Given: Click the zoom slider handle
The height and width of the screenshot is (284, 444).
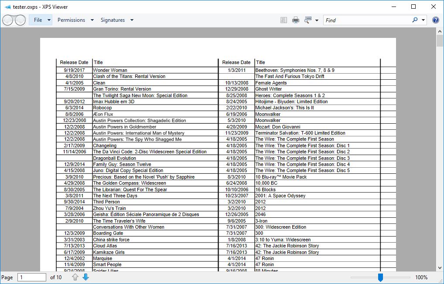Looking at the screenshot, I should tap(380, 277).
